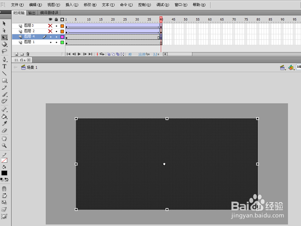Screen dimensions: 301x226
Task: Open the 控制(O) menu
Action: click(144, 5)
